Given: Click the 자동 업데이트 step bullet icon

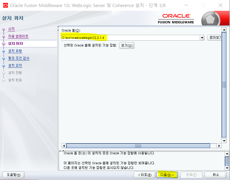Looking at the screenshot, I should point(4,37).
